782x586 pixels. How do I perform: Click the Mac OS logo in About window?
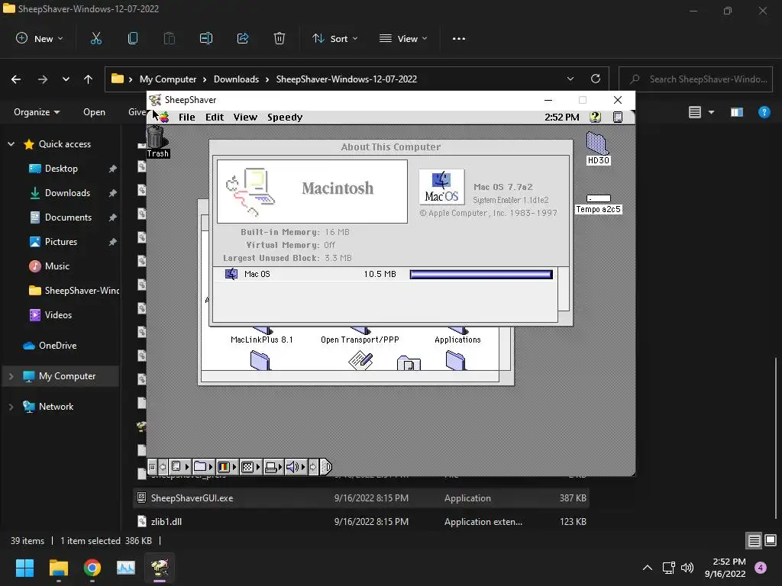coord(441,187)
